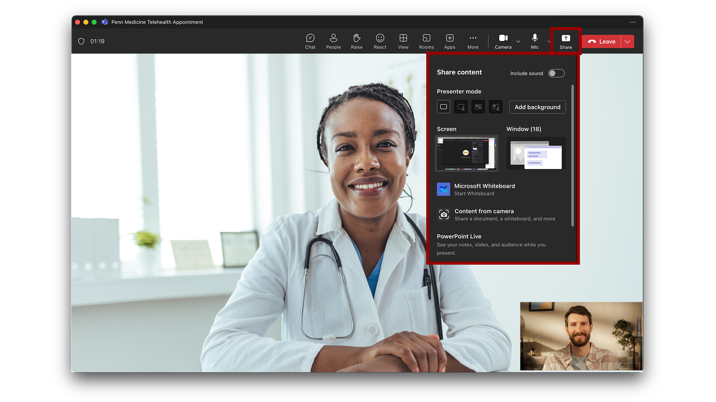The image size is (716, 402).
Task: Turn off the camera
Action: coord(503,41)
